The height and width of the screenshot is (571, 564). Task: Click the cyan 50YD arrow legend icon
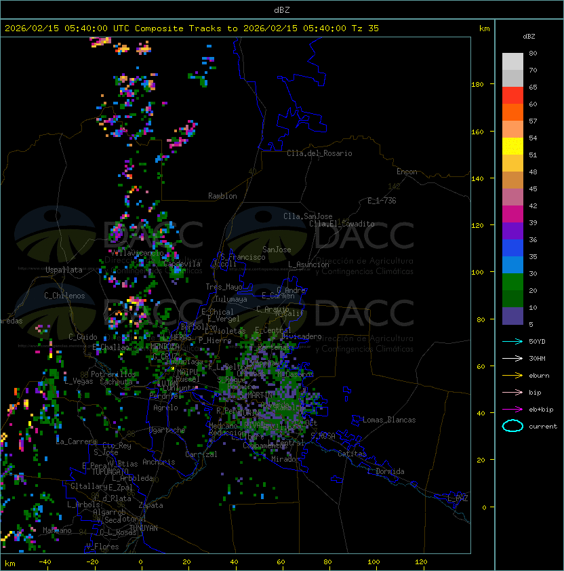[x=512, y=341]
